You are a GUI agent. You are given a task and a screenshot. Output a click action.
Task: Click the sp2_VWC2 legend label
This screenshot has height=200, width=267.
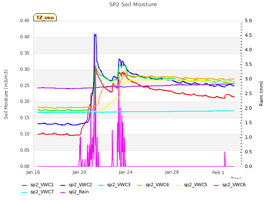81,185
